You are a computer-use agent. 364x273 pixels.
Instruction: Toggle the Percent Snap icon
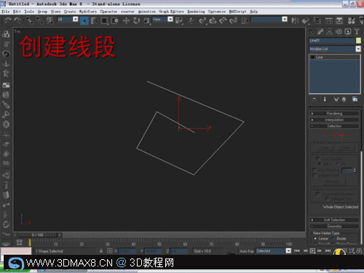[223, 20]
